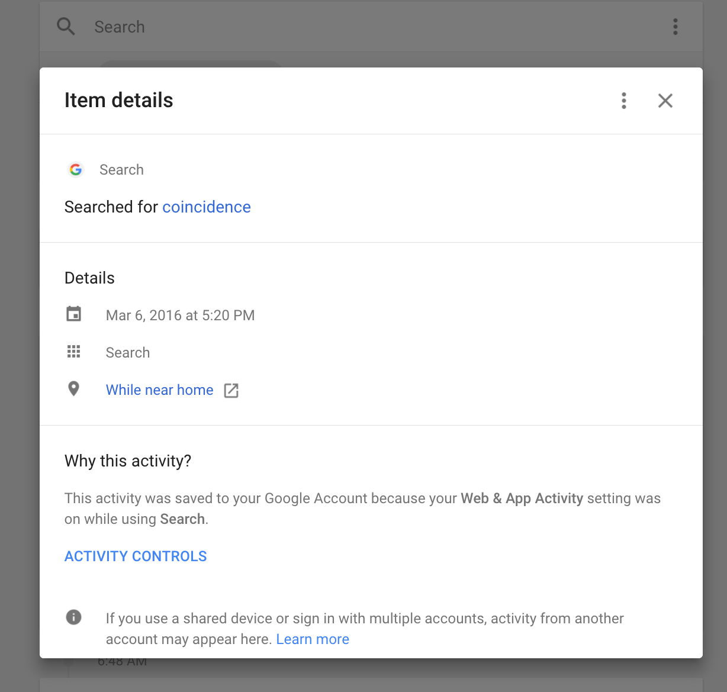
Task: Open the Learn more link
Action: click(x=313, y=639)
